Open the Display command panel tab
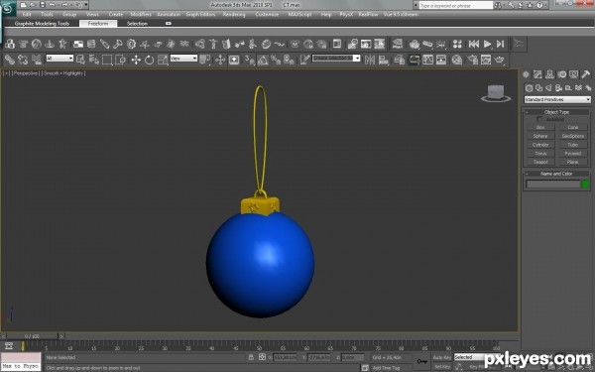The height and width of the screenshot is (372, 595). pyautogui.click(x=574, y=74)
